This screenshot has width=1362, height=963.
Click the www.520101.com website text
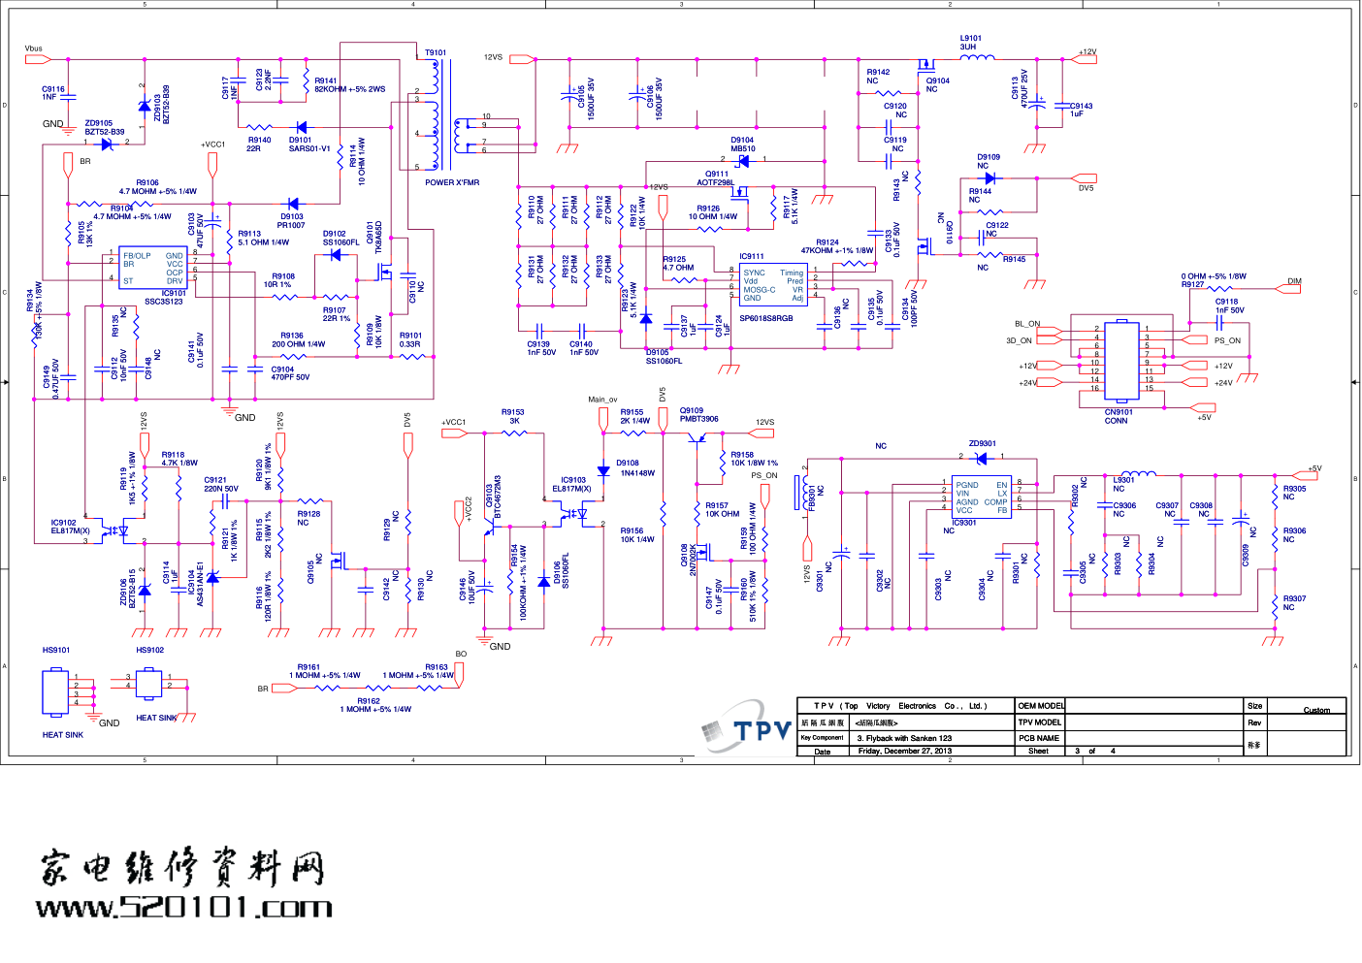click(x=184, y=908)
